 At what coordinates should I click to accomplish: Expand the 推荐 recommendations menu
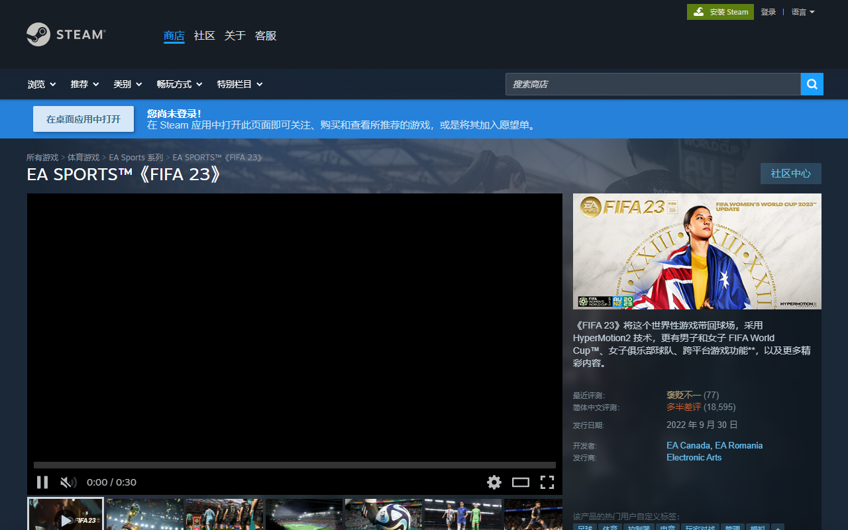coord(85,84)
